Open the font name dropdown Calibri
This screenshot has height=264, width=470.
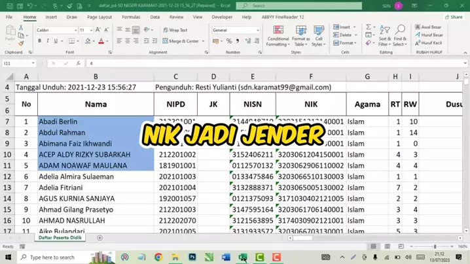[x=55, y=30]
